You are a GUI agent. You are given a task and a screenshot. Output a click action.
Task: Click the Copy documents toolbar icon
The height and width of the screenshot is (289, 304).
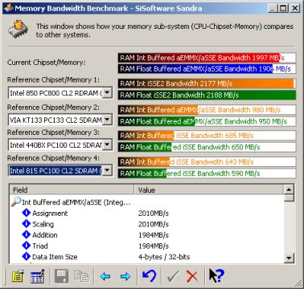pos(81,276)
